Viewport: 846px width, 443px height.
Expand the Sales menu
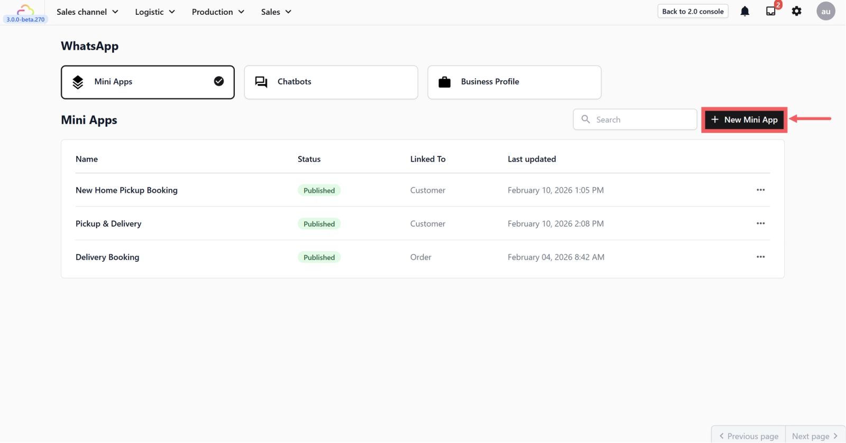276,12
